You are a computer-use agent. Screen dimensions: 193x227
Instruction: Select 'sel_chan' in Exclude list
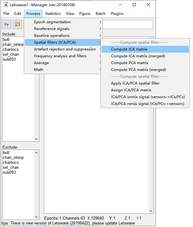point(11,168)
